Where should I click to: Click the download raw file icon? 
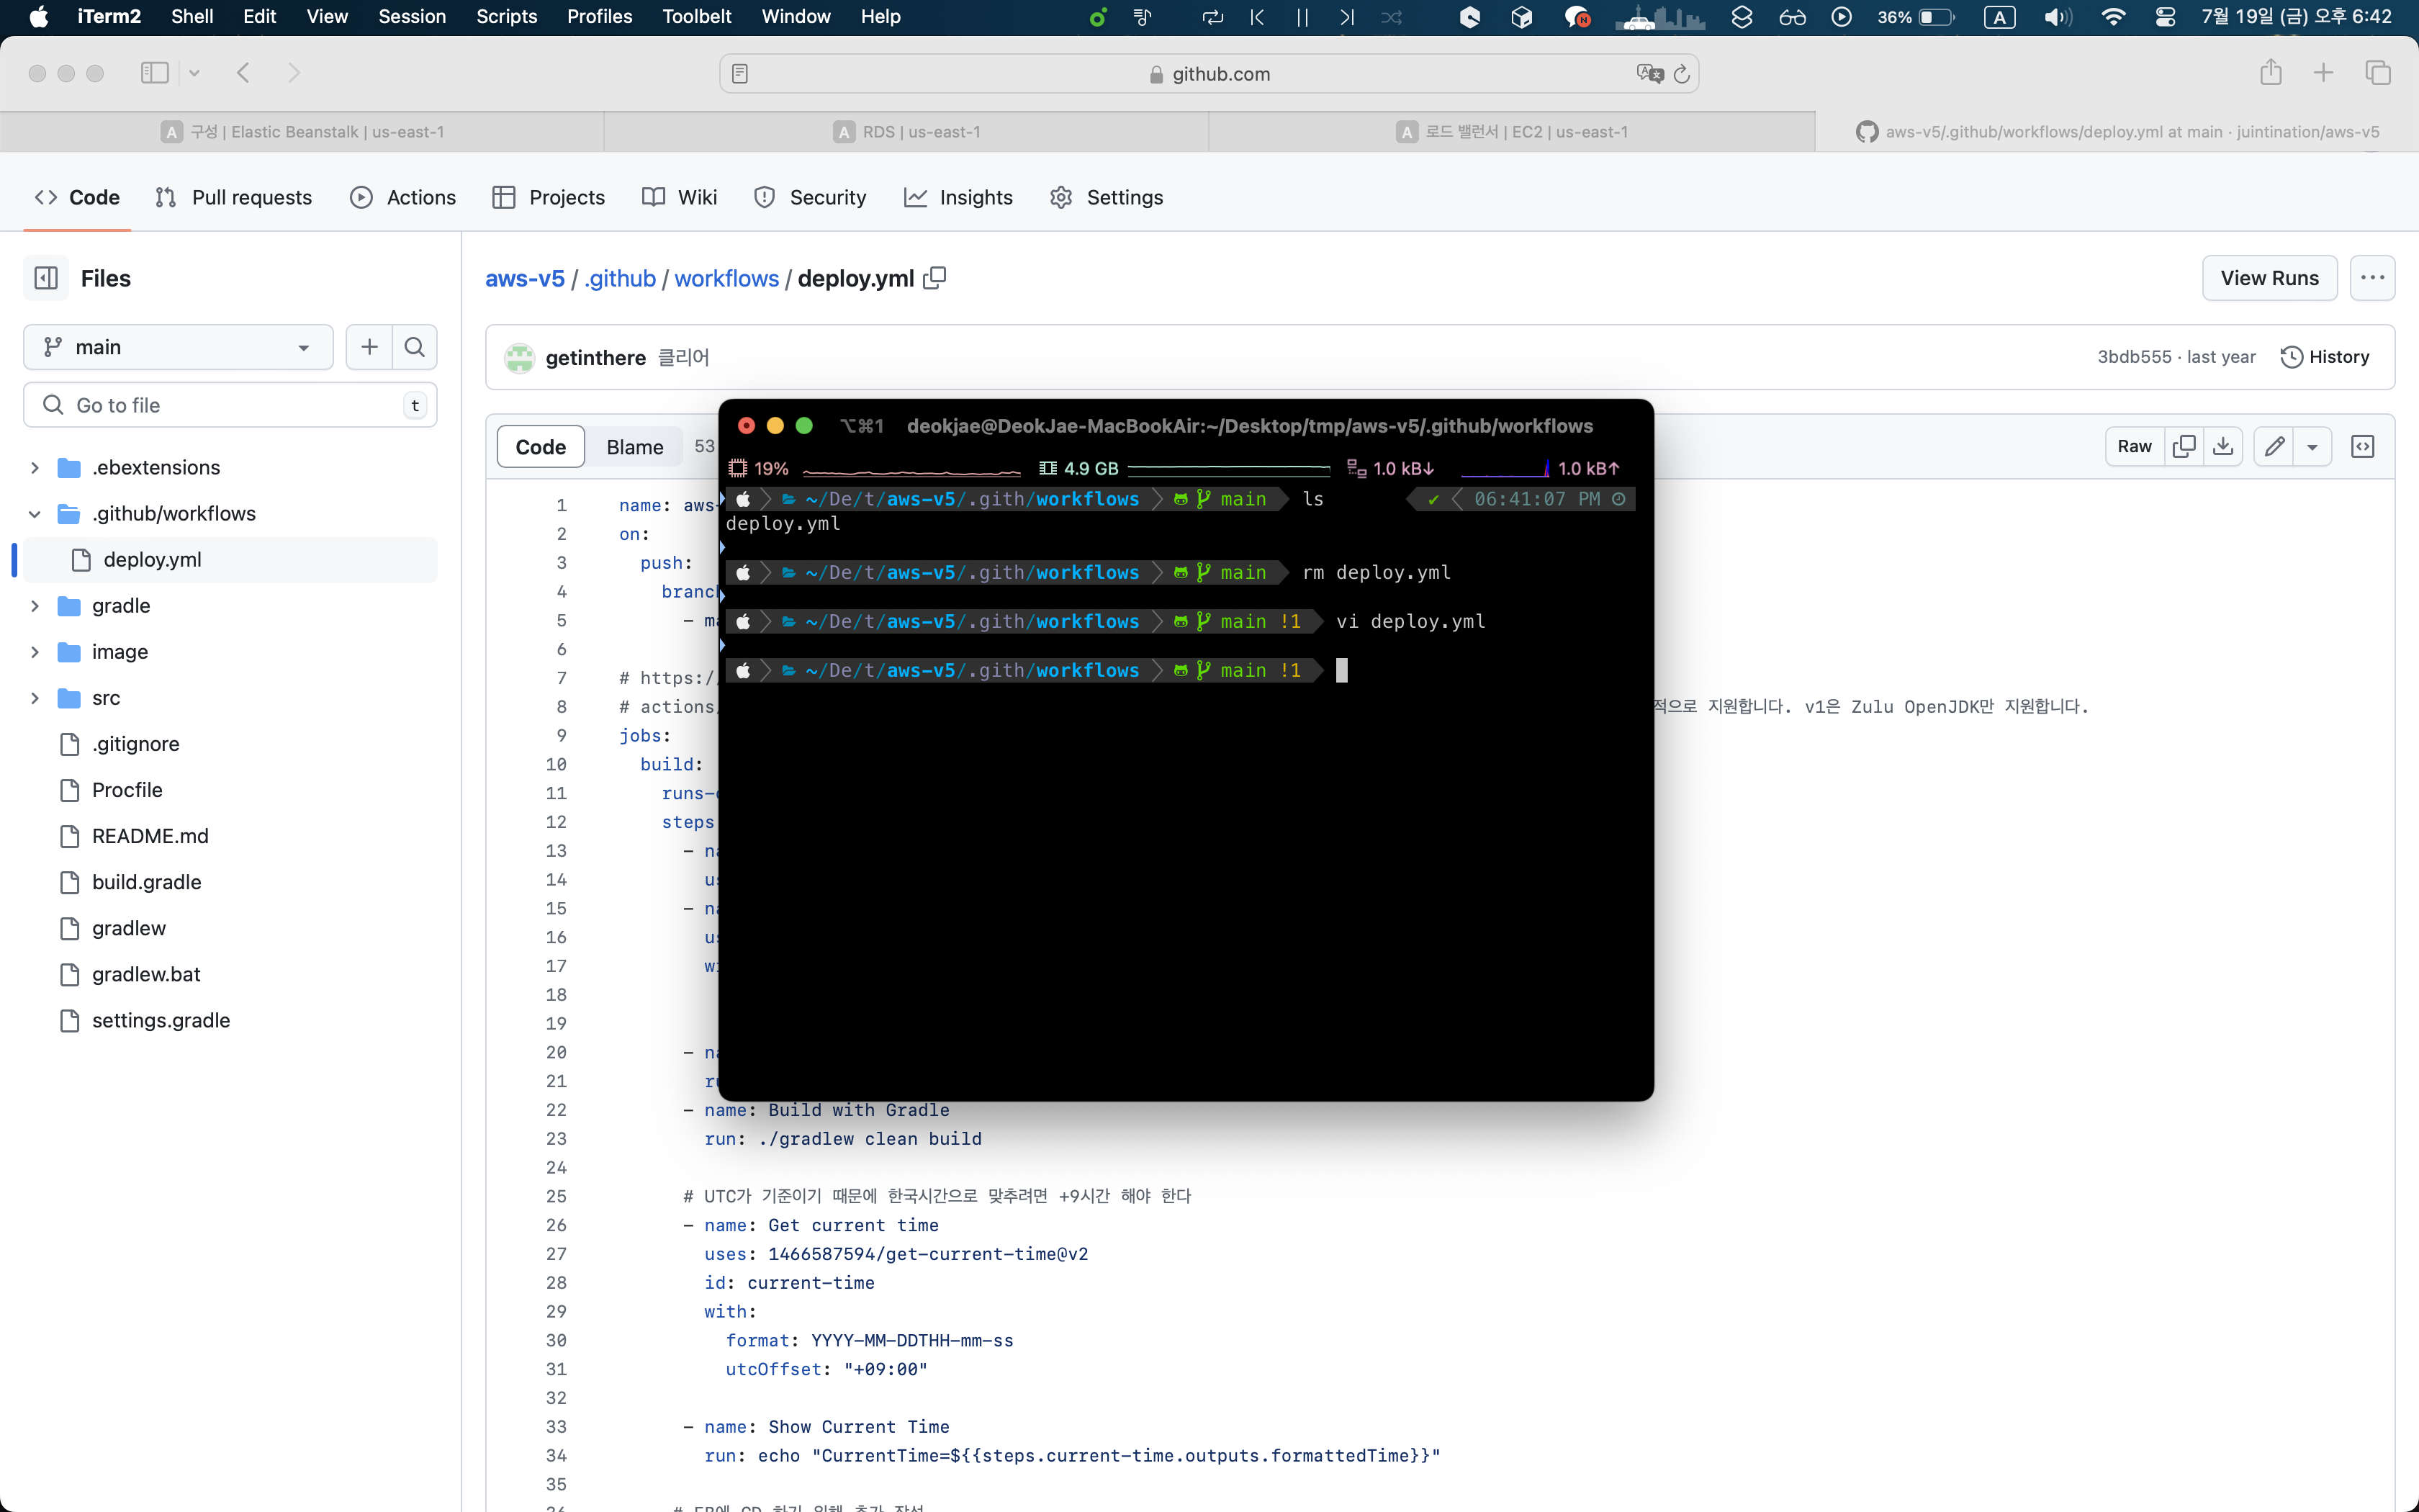[x=2223, y=446]
